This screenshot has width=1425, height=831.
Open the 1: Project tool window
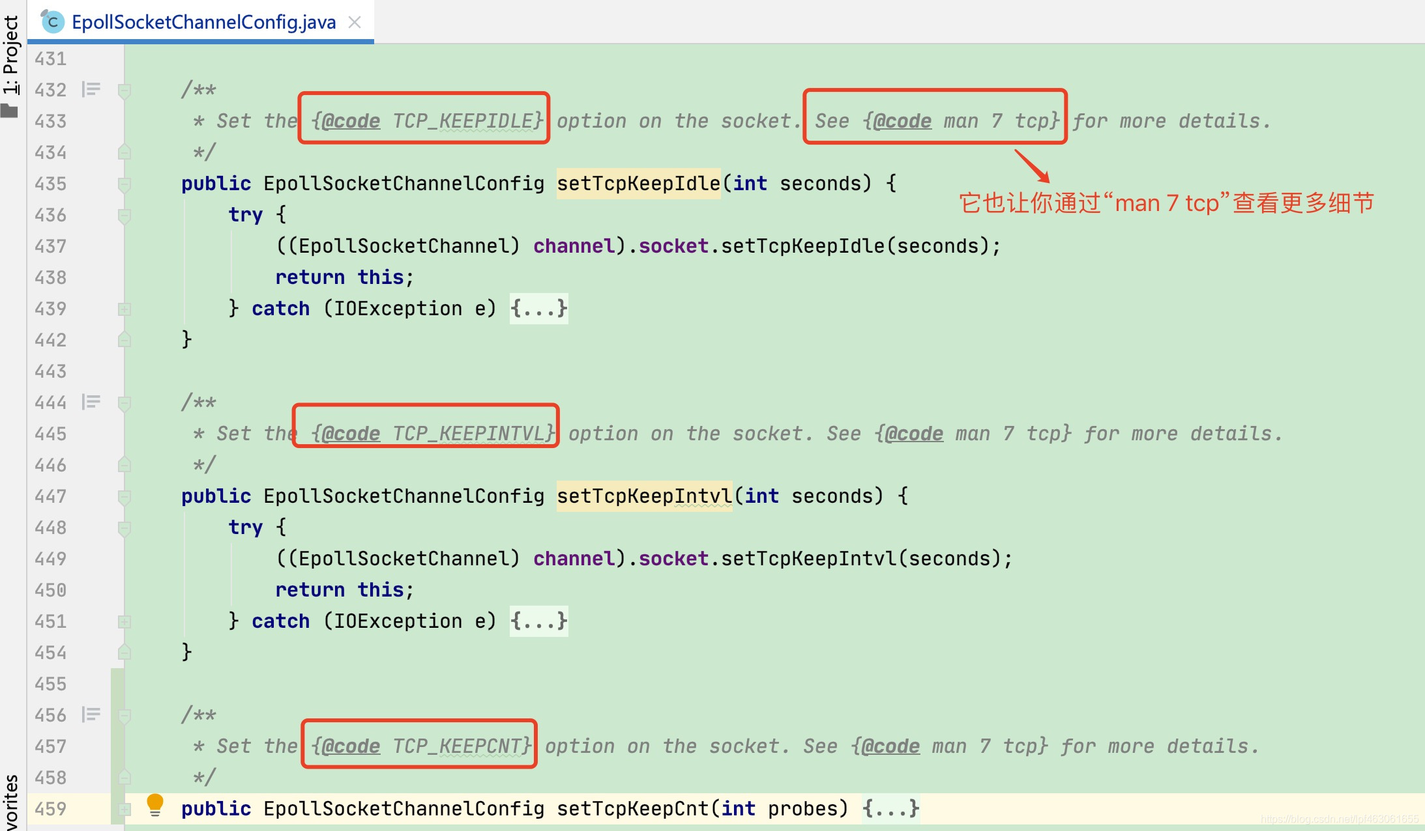pyautogui.click(x=10, y=55)
